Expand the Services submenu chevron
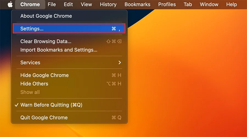This screenshot has height=137, width=247. (120, 62)
